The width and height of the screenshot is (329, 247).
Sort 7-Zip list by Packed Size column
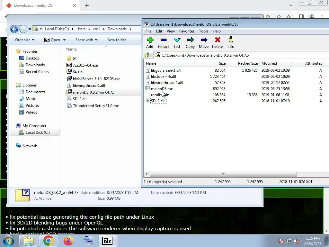[244, 63]
